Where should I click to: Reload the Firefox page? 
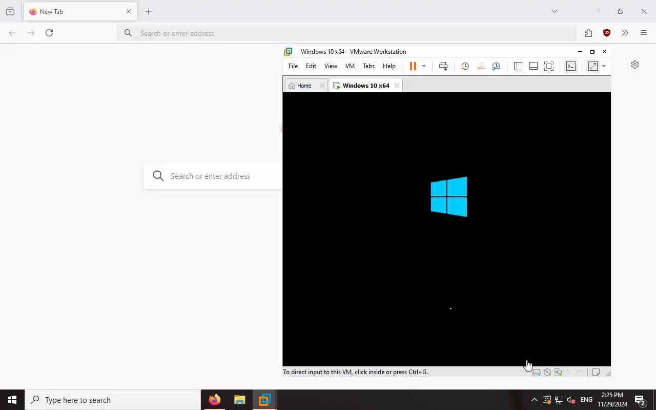[x=49, y=33]
